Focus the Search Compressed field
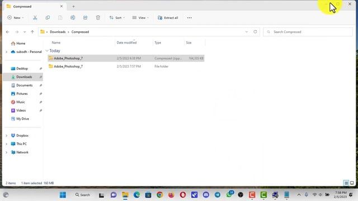 point(308,32)
